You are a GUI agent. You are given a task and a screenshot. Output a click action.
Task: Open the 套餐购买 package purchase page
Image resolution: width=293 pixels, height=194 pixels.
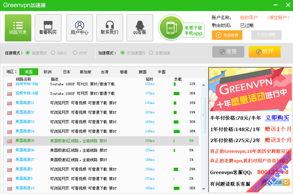pyautogui.click(x=48, y=28)
